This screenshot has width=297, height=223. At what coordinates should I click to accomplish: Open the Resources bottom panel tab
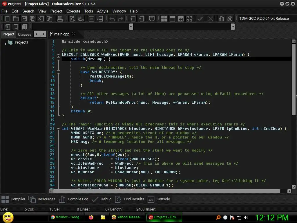pyautogui.click(x=42, y=199)
